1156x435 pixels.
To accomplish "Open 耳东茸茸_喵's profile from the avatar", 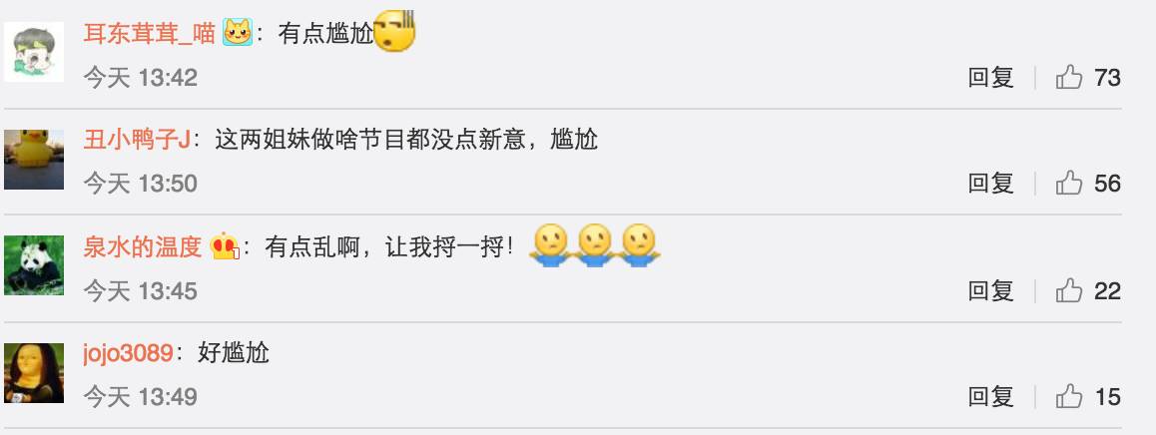I will tap(34, 52).
